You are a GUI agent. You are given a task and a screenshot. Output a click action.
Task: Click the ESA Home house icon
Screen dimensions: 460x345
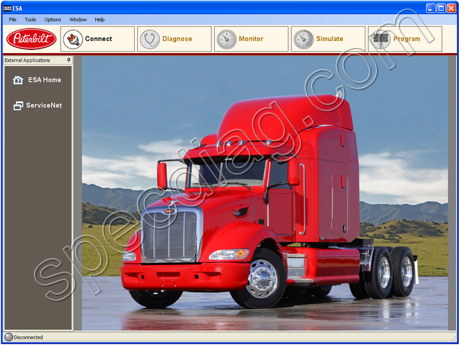[x=18, y=80]
